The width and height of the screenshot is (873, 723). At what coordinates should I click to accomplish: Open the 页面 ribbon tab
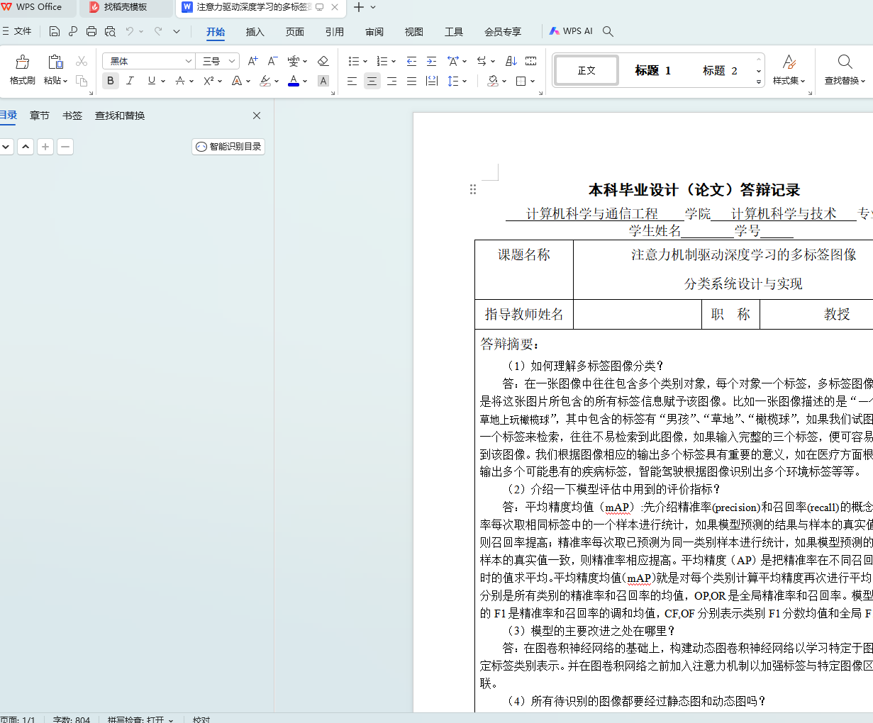pos(295,32)
